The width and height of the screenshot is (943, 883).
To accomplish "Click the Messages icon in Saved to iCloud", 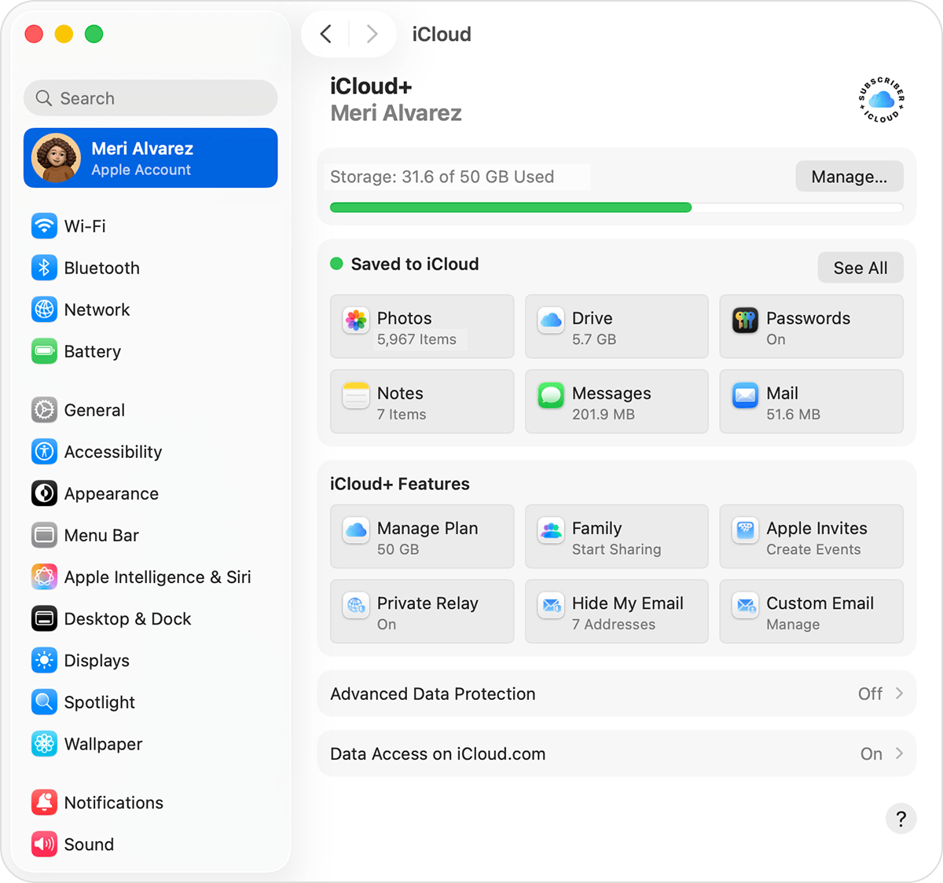I will coord(550,395).
